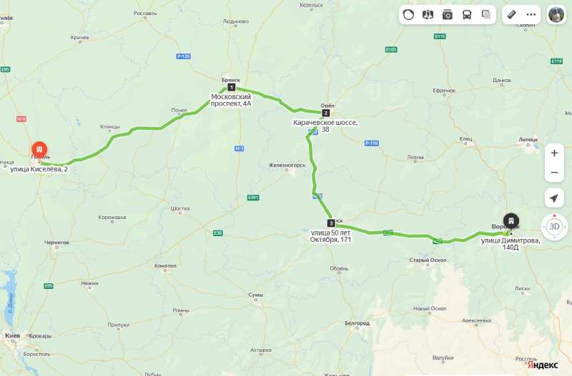The height and width of the screenshot is (376, 572).
Task: Open map layers selector icon
Action: [x=486, y=14]
